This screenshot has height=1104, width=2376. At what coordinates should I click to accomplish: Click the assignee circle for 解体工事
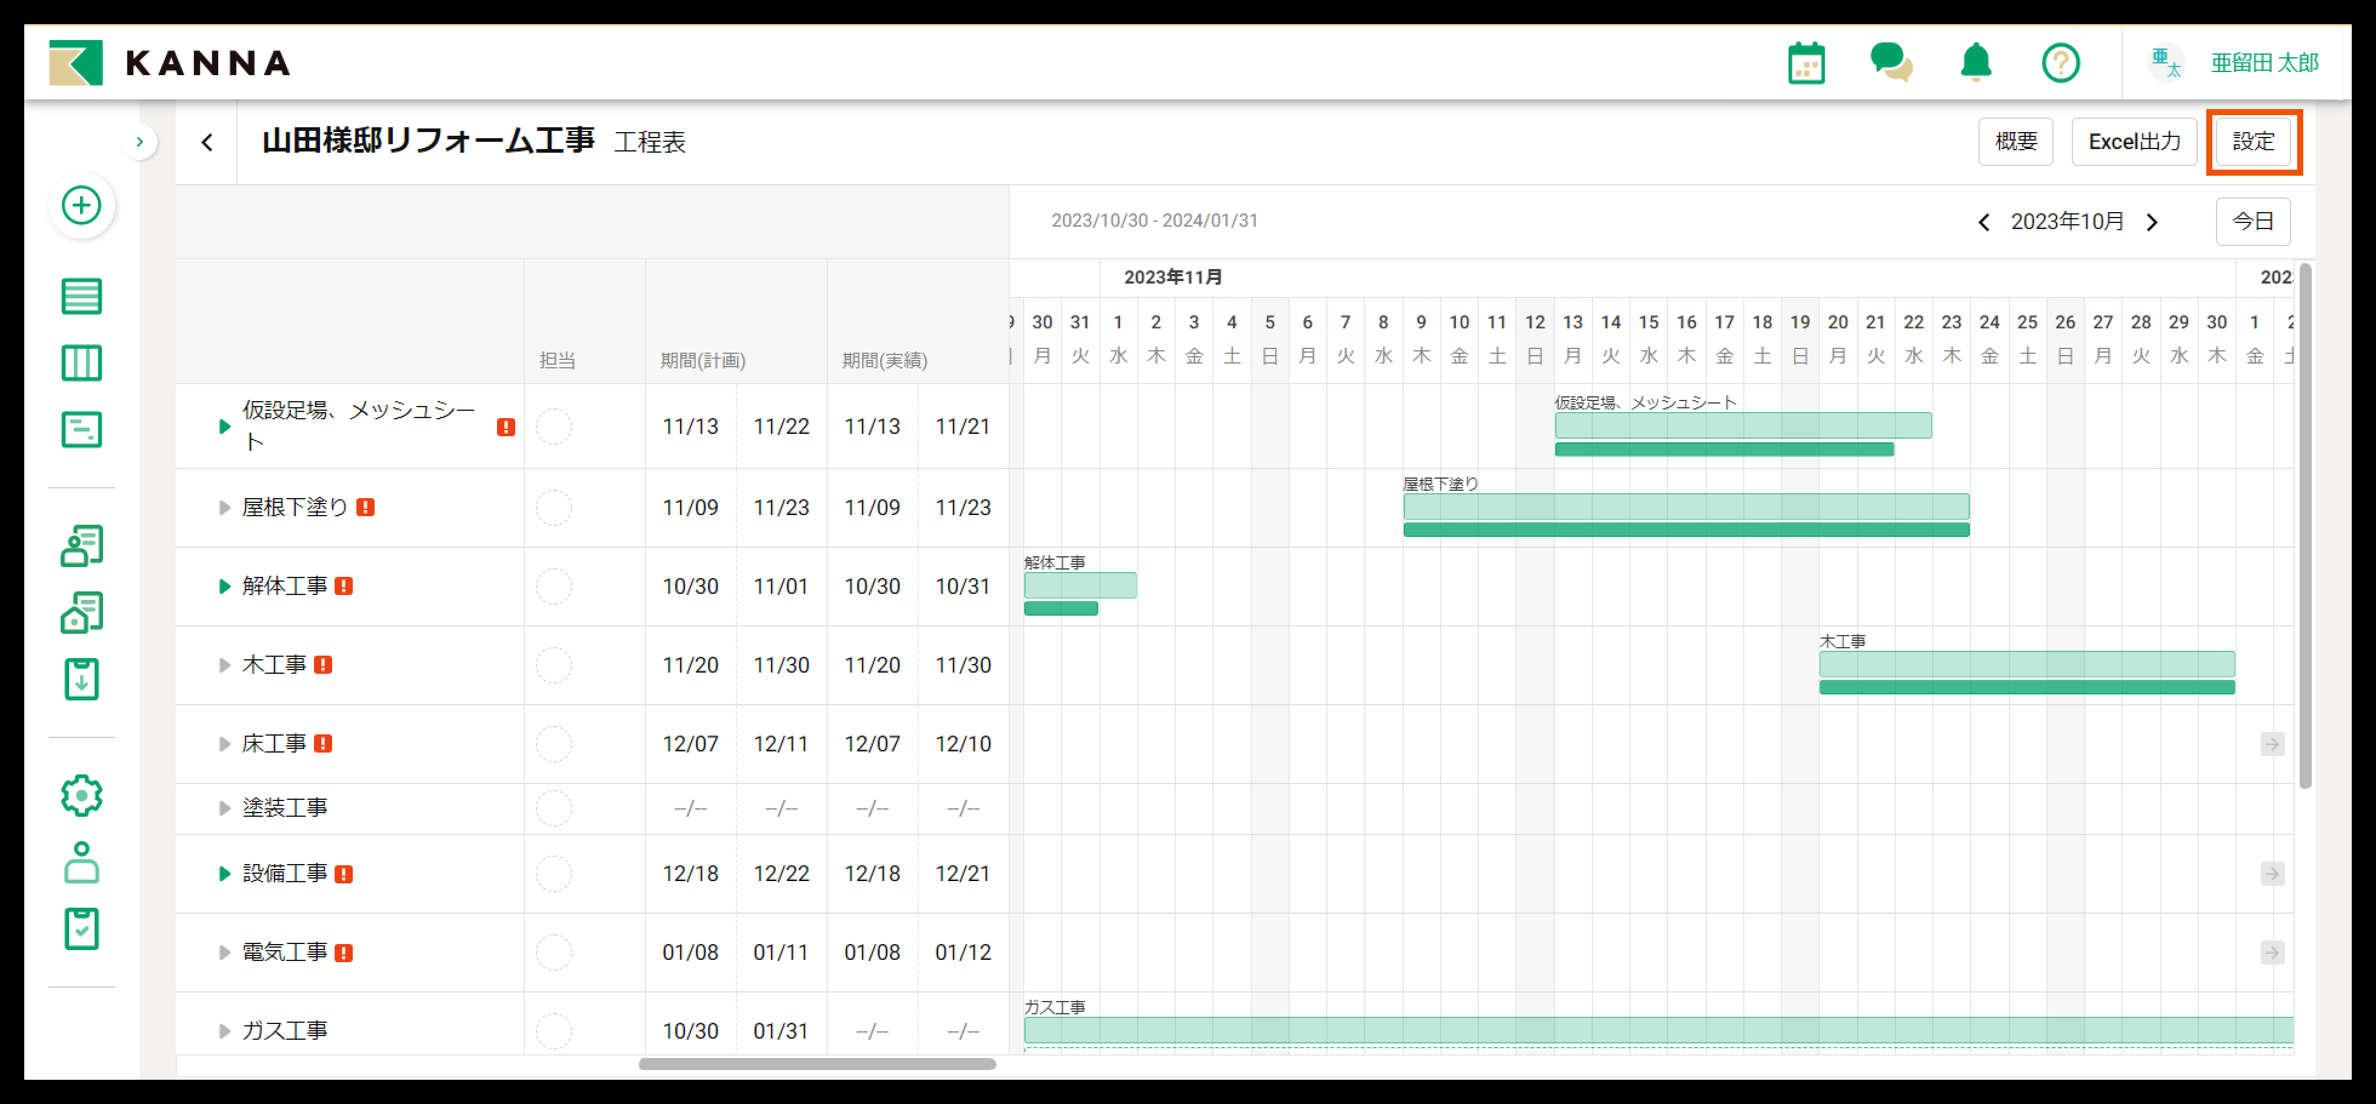tap(553, 587)
